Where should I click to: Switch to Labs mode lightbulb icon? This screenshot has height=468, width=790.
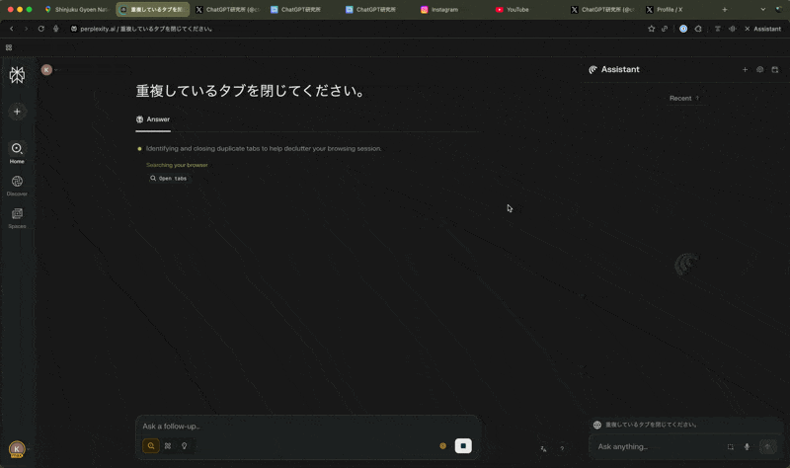[x=184, y=446]
